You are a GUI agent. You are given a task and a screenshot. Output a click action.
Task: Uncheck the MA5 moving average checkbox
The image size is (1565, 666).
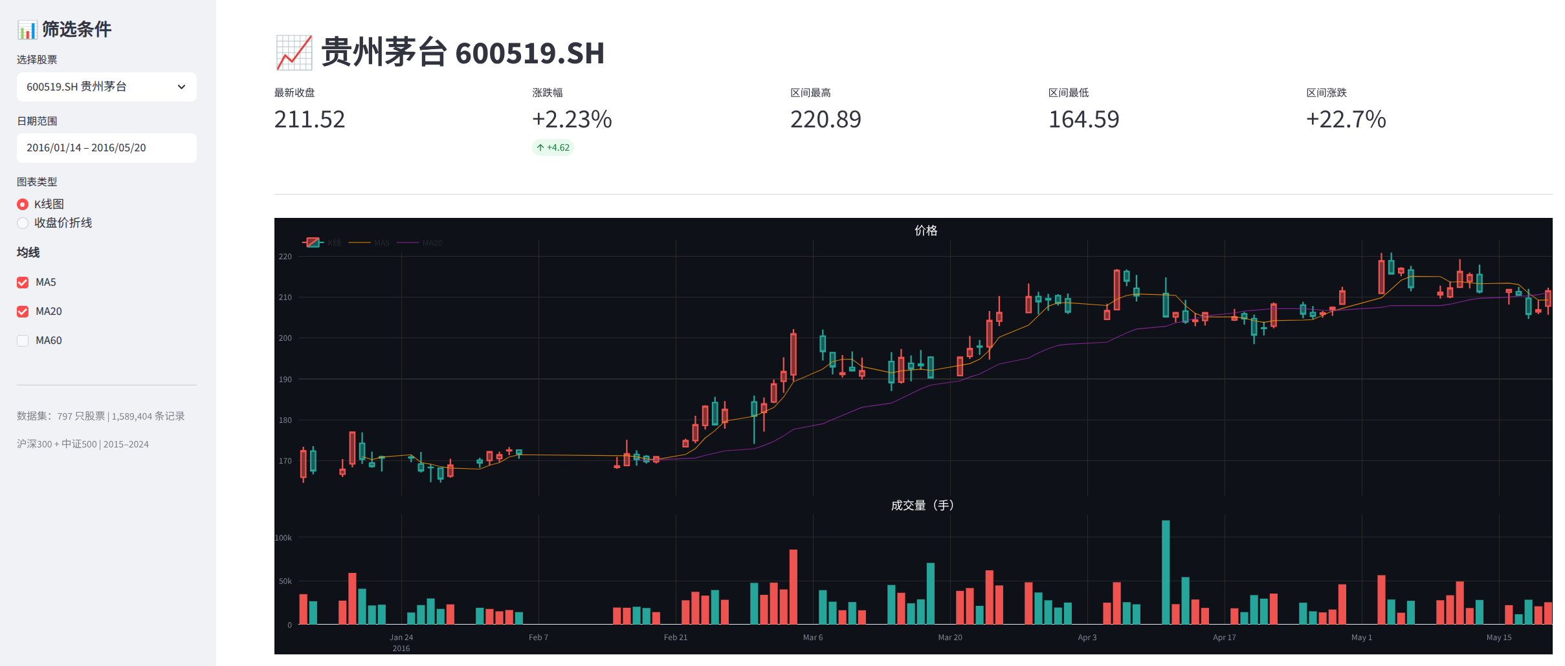click(23, 283)
